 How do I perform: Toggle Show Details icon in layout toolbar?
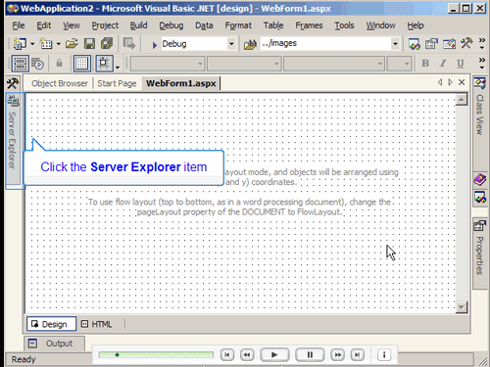38,64
